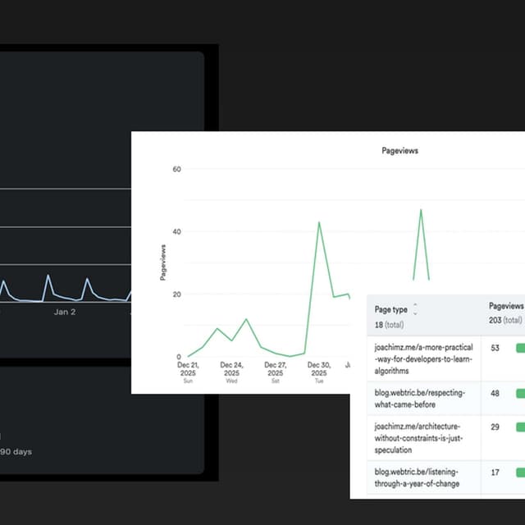525x525 pixels.
Task: Click the Jan 2 label on dark chart
Action: [x=64, y=312]
